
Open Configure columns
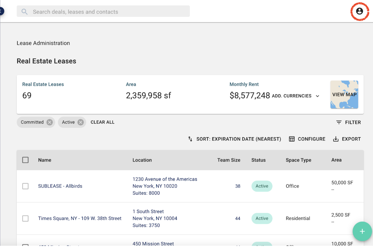307,139
